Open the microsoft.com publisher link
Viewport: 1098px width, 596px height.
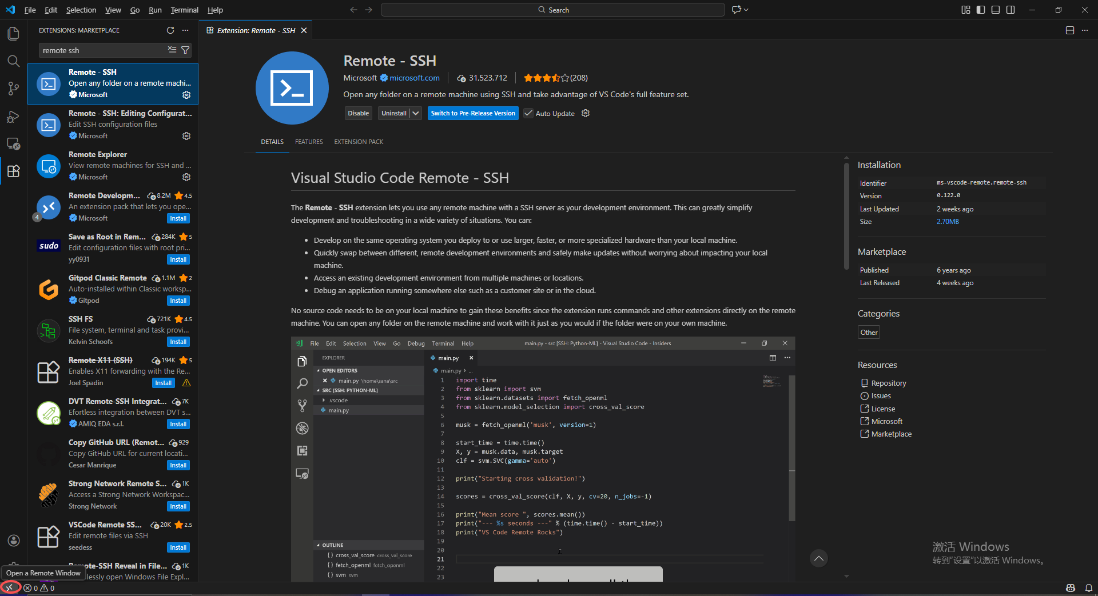click(415, 78)
